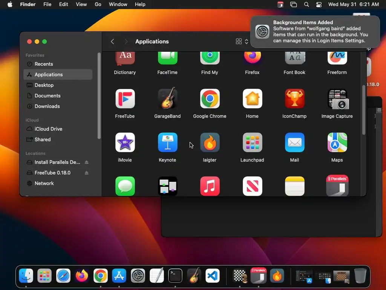Open the FaceTime app icon
Screen dimensions: 386x290
click(x=167, y=58)
